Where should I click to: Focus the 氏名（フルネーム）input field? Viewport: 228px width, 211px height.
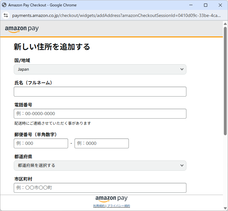tap(100, 92)
